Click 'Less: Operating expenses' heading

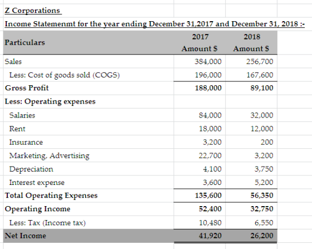(50, 101)
